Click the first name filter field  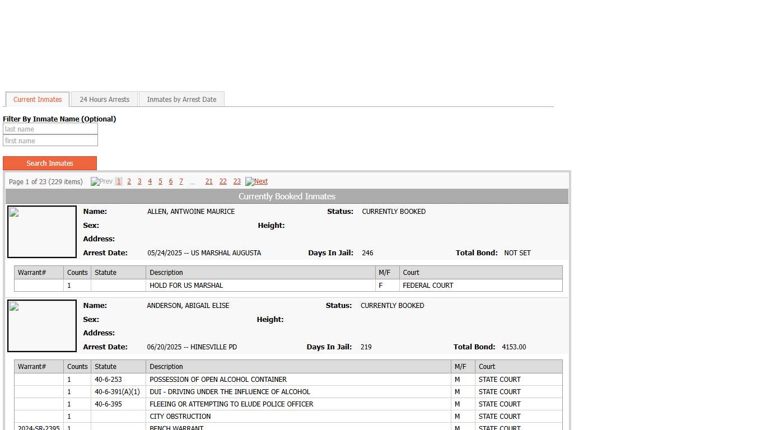click(x=50, y=141)
